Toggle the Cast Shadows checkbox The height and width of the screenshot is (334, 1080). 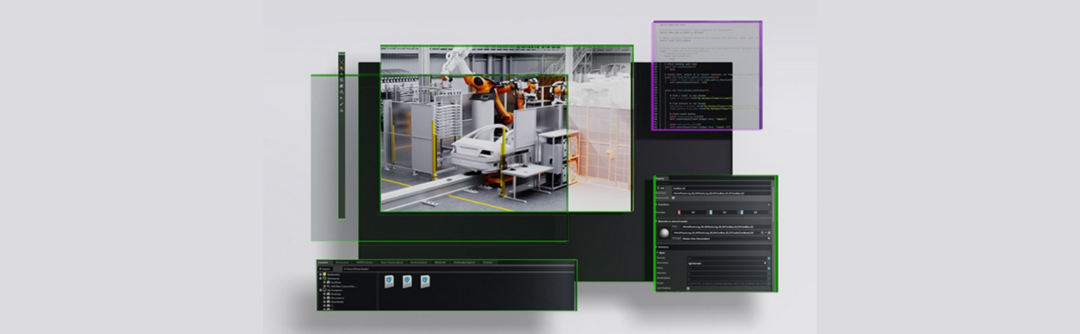688,288
